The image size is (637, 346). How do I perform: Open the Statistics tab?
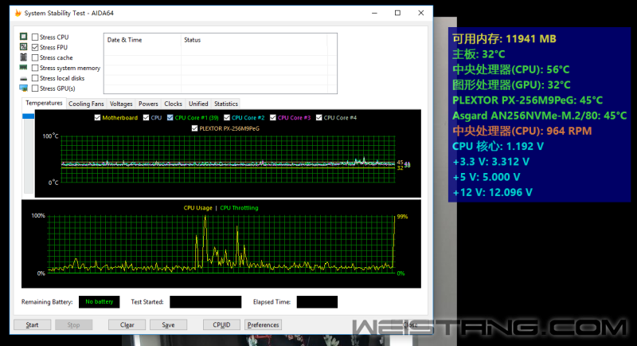[x=225, y=104]
